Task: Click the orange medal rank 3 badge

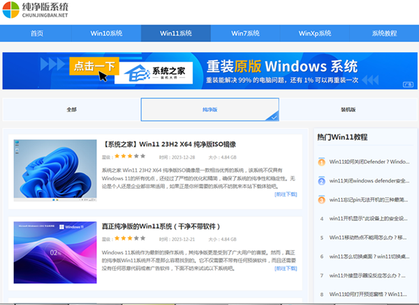Action: (x=321, y=199)
